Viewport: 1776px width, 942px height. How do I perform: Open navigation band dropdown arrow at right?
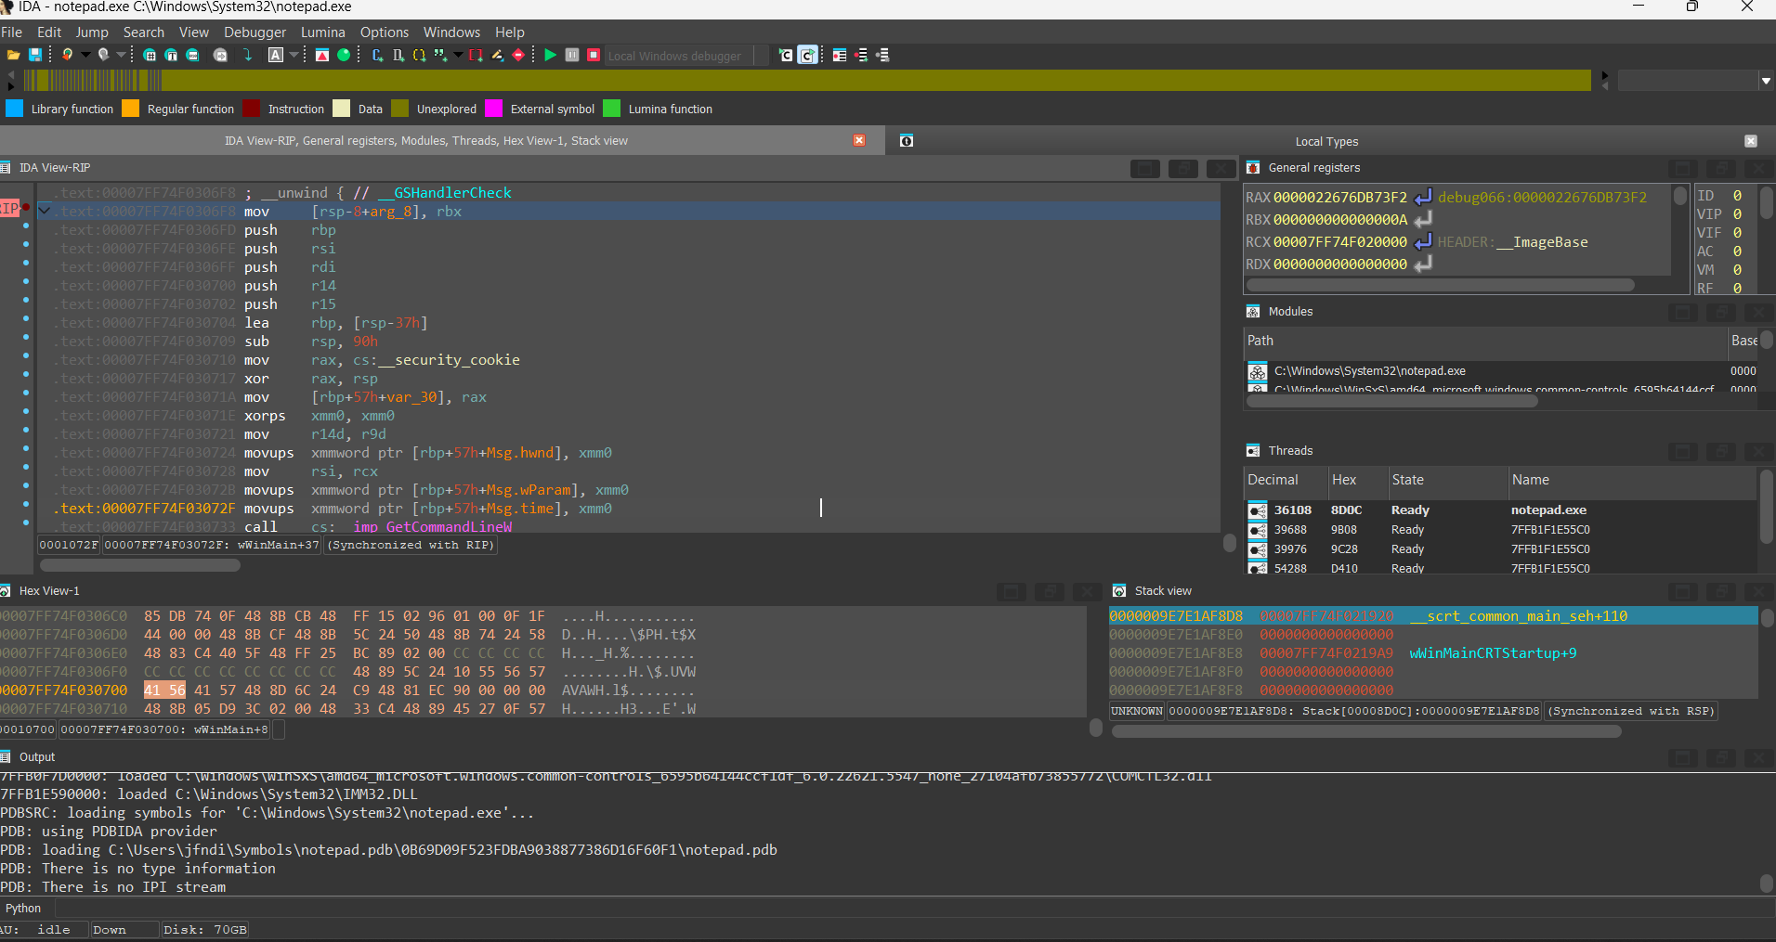coord(1766,82)
